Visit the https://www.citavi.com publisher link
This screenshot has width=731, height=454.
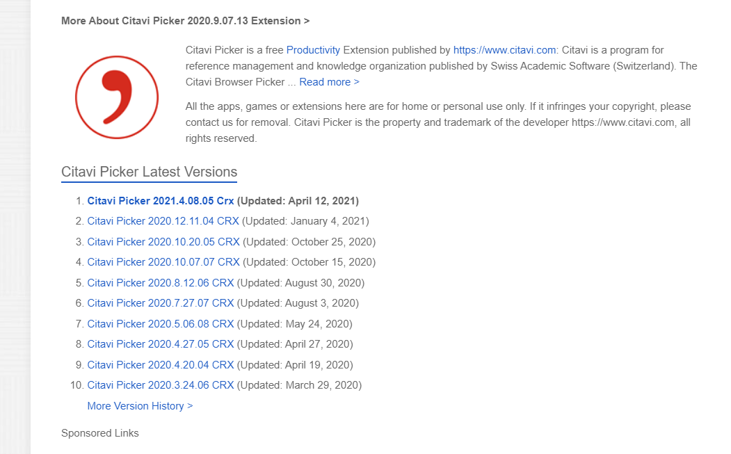tap(504, 50)
